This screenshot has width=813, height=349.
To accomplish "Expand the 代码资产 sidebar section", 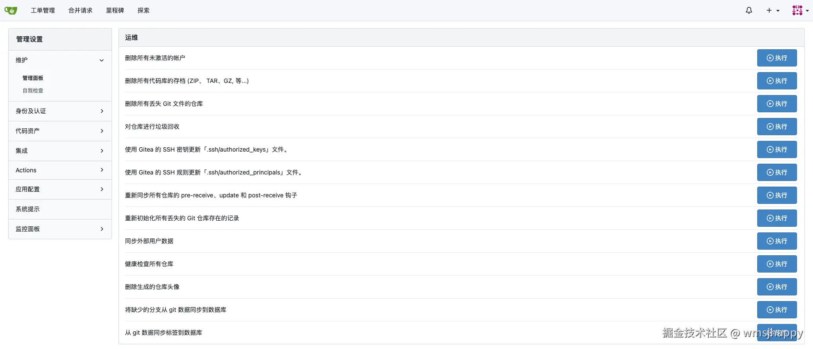I will 60,131.
